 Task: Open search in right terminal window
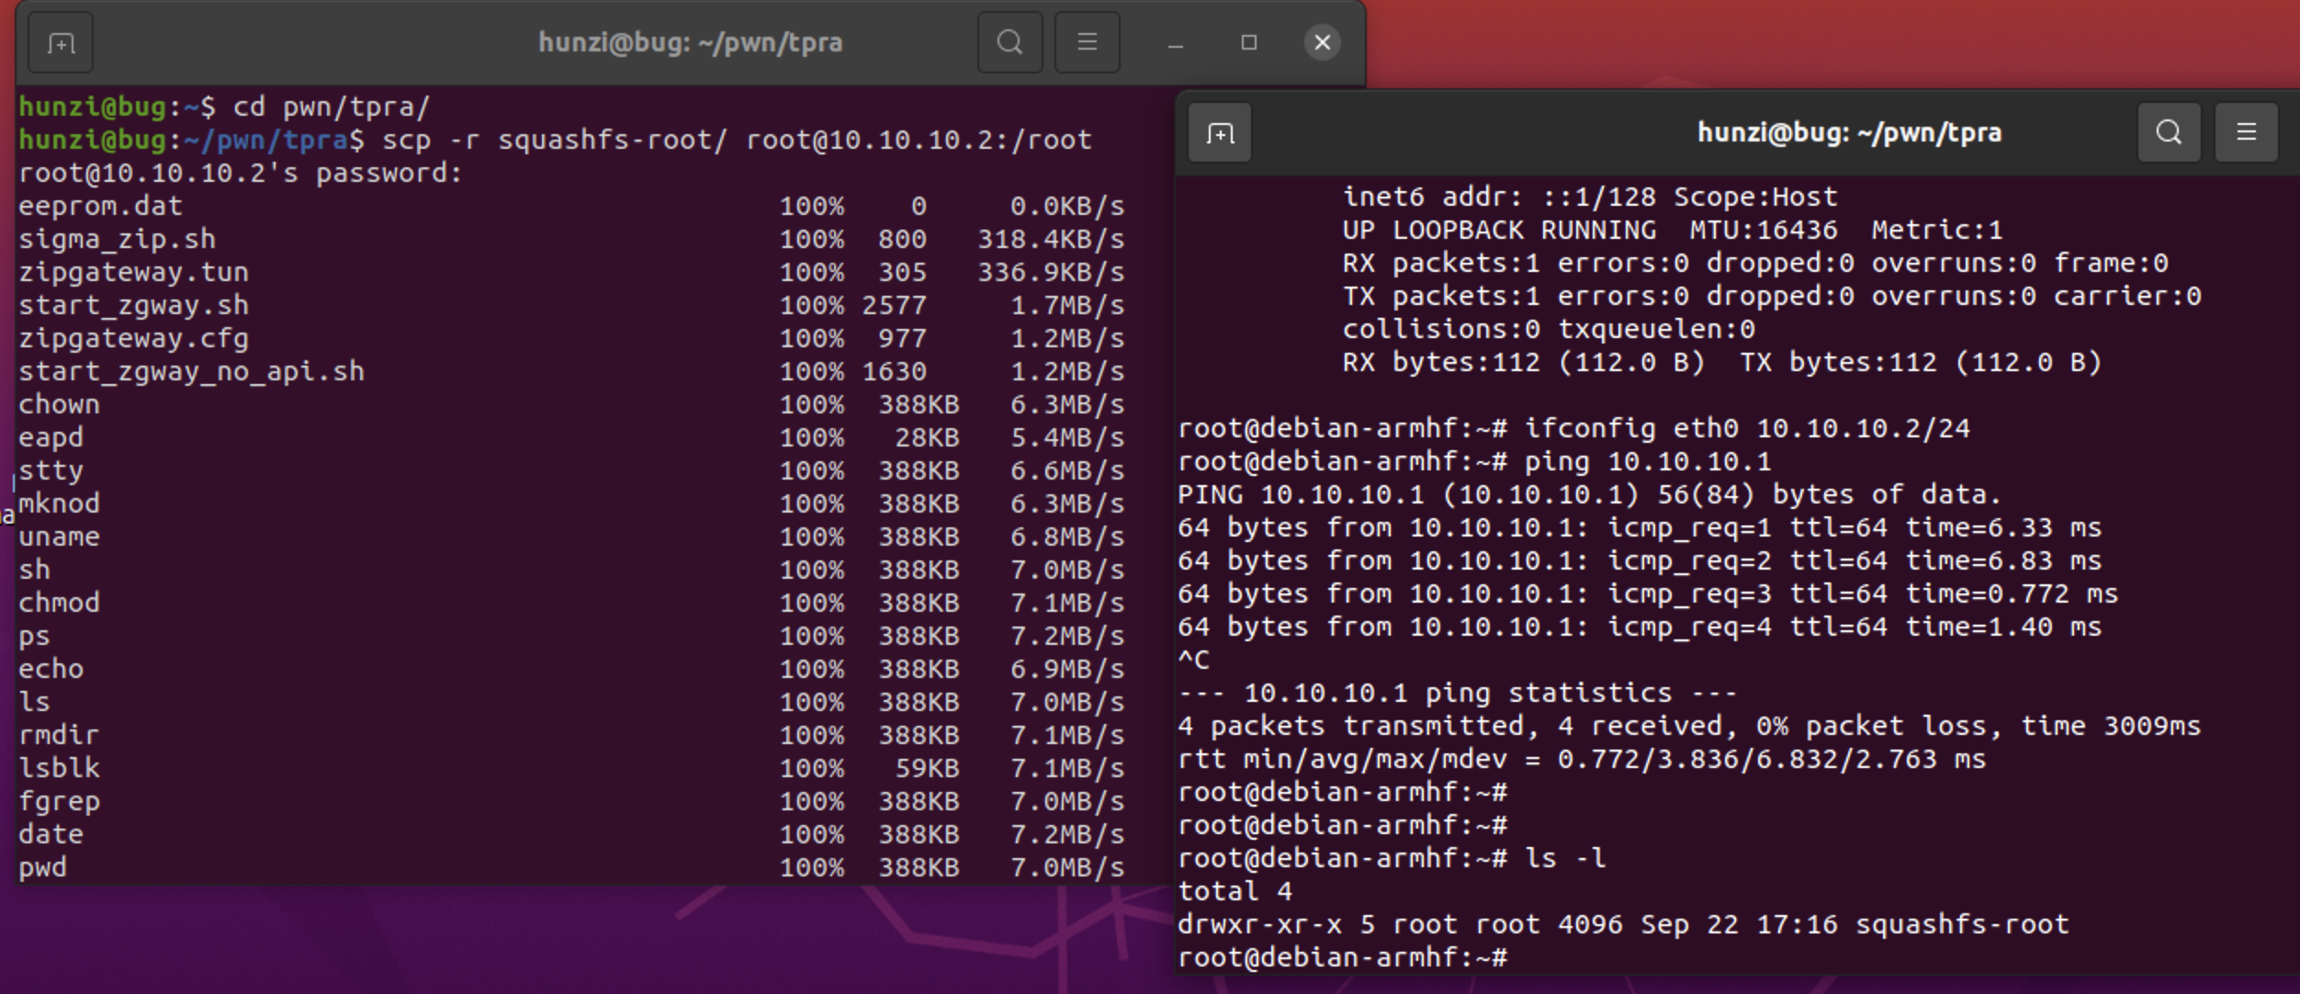click(2169, 132)
